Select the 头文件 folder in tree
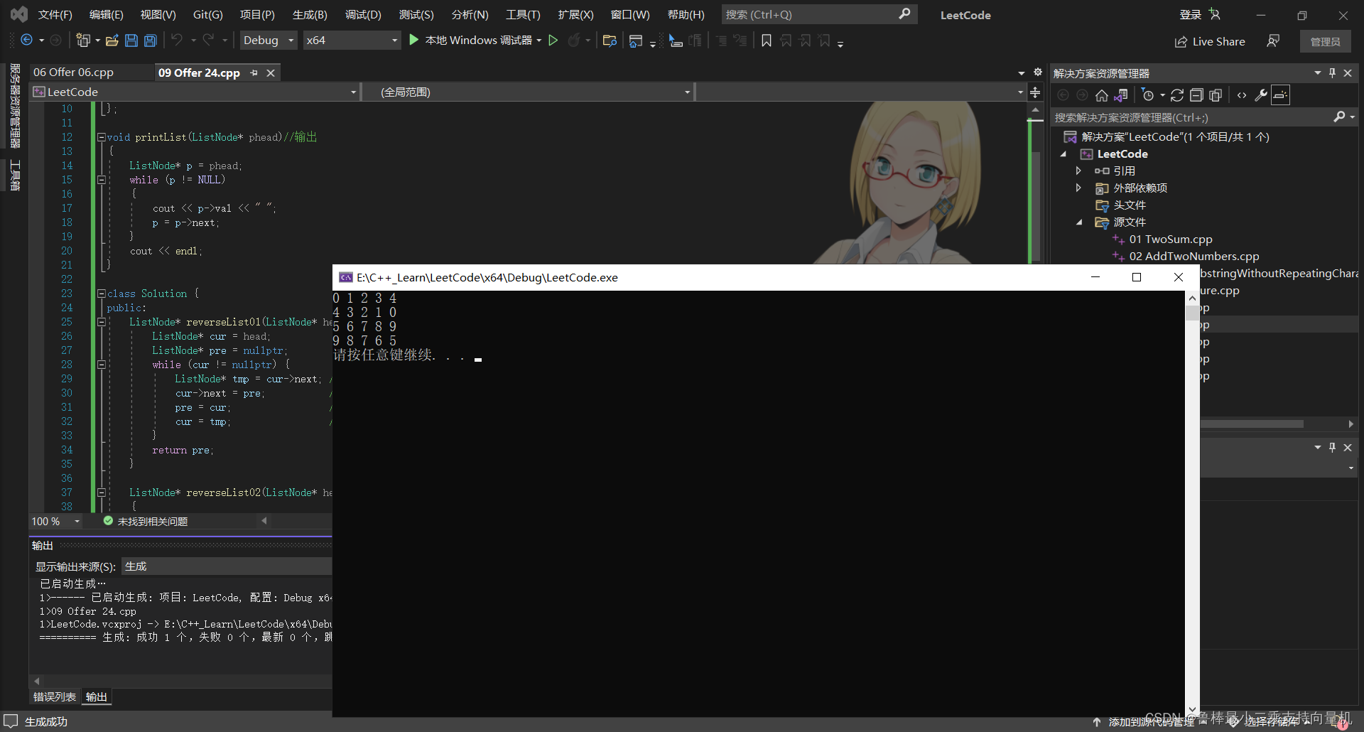Screen dimensions: 1364x732 point(1130,205)
